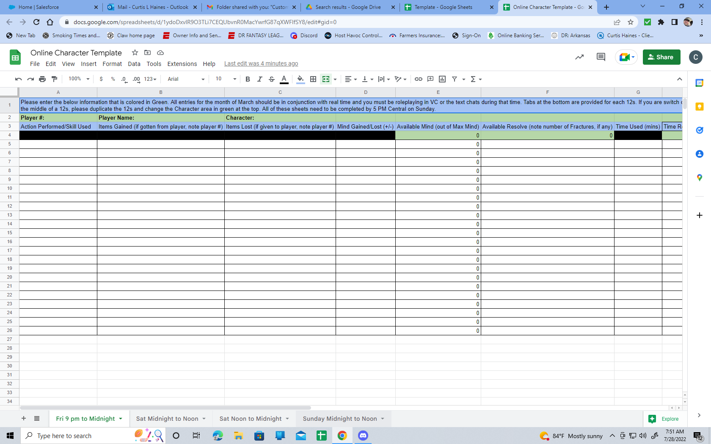Click the Create a filter icon
Image resolution: width=711 pixels, height=444 pixels.
tap(455, 79)
